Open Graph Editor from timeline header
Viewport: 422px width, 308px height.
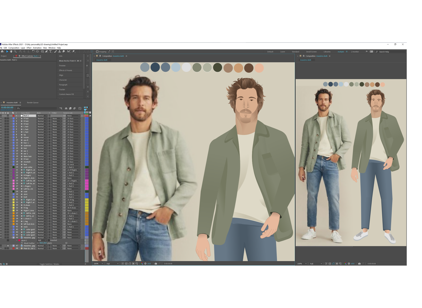[80, 108]
